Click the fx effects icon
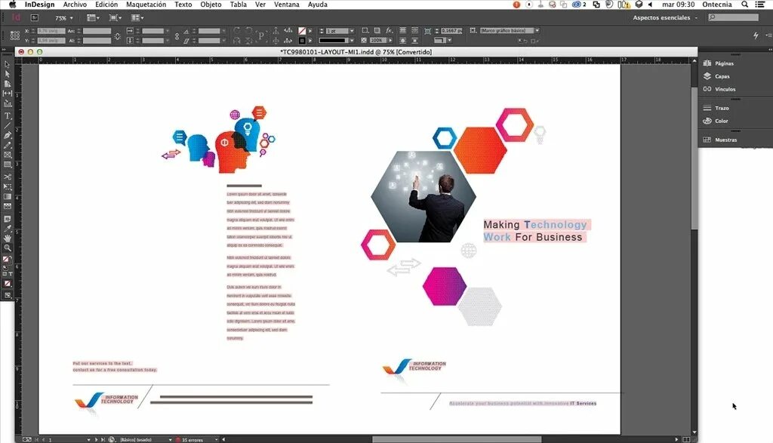This screenshot has width=773, height=443. [389, 30]
